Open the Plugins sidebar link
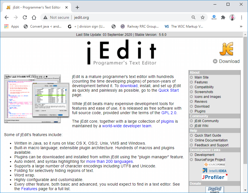 pos(200,111)
